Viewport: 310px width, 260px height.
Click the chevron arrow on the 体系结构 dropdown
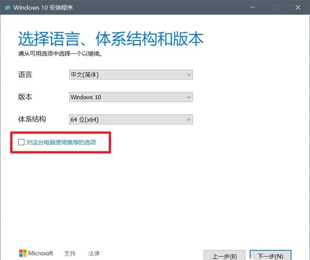[x=188, y=119]
